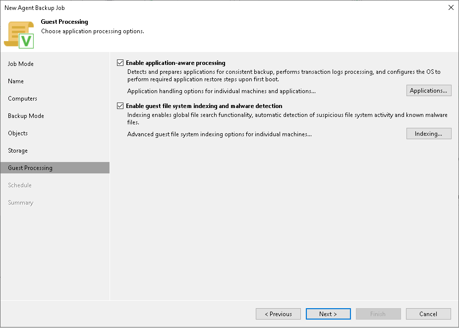The image size is (459, 328).
Task: Close the New Agent Backup Job wizard
Action: (x=451, y=7)
